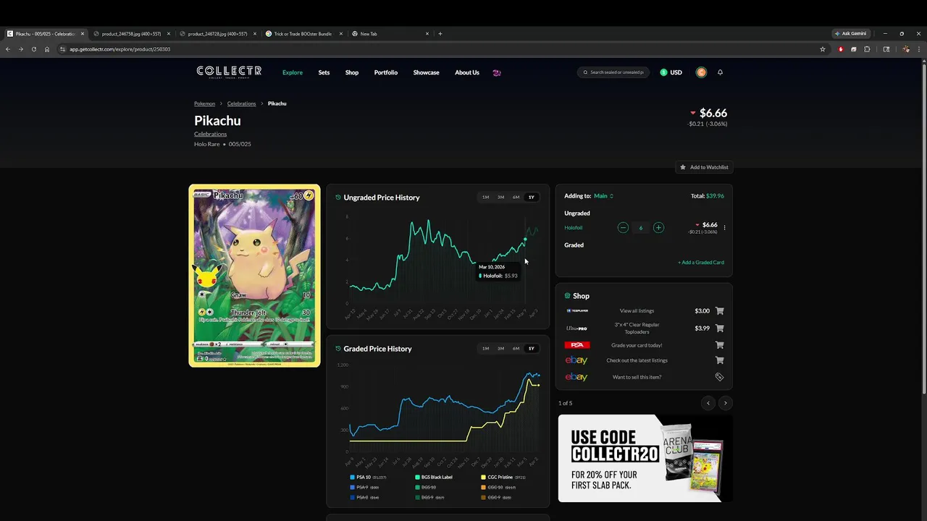Click View all listings in Shop
The image size is (927, 521).
[x=637, y=311]
